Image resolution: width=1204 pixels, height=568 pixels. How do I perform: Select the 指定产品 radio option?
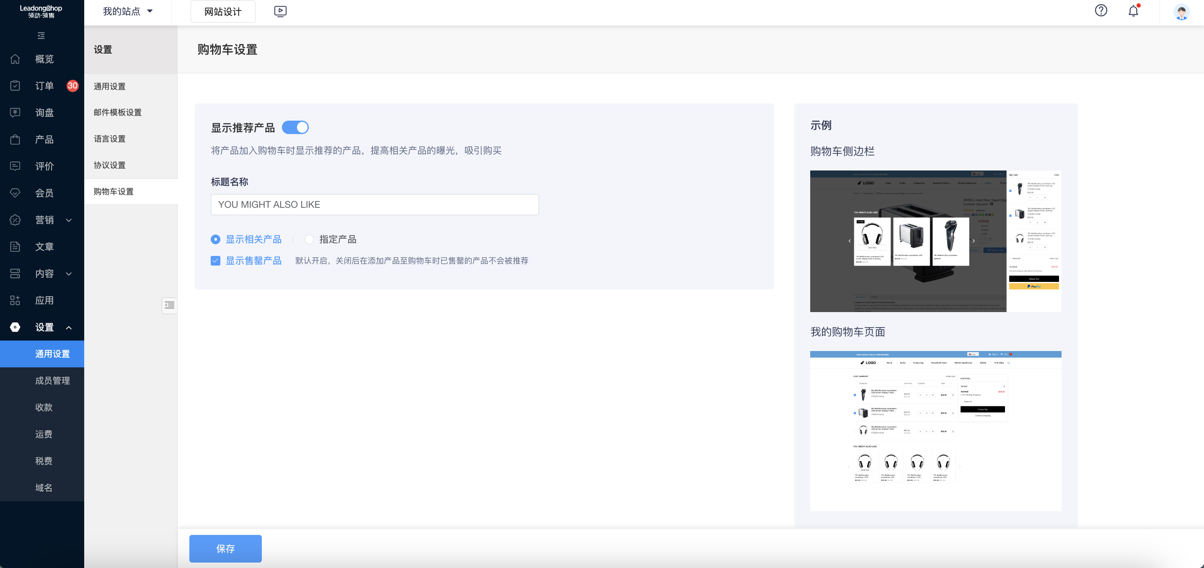pyautogui.click(x=309, y=239)
